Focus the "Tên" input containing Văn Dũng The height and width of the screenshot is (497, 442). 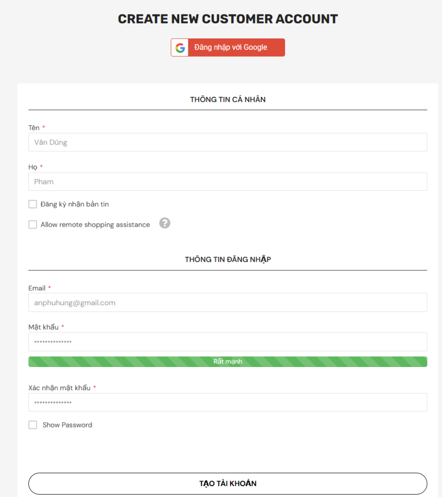pos(227,142)
